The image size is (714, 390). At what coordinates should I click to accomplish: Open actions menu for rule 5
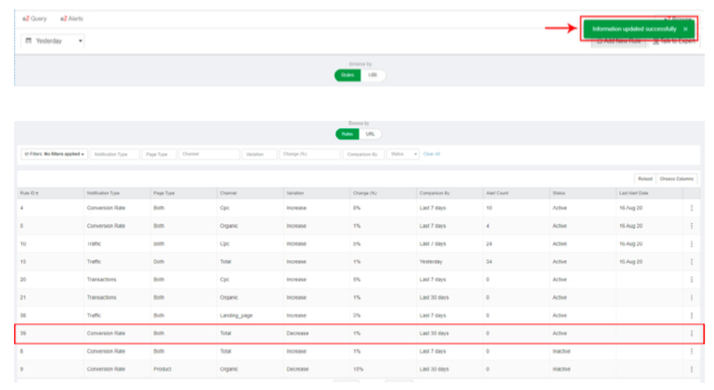tap(691, 226)
